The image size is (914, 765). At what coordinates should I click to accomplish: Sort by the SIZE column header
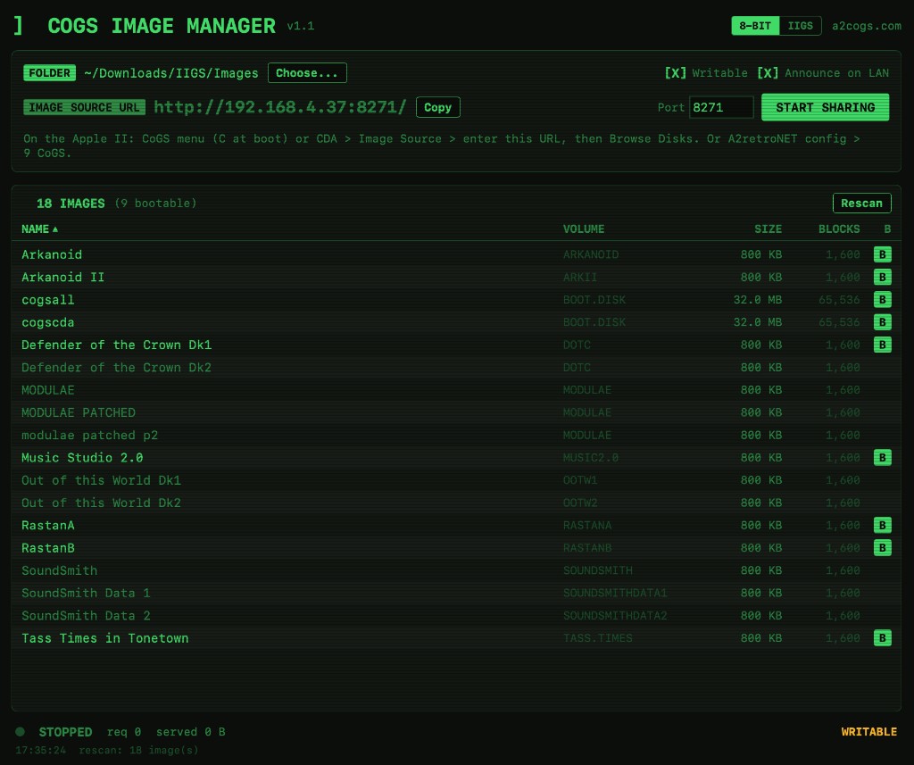click(x=768, y=229)
